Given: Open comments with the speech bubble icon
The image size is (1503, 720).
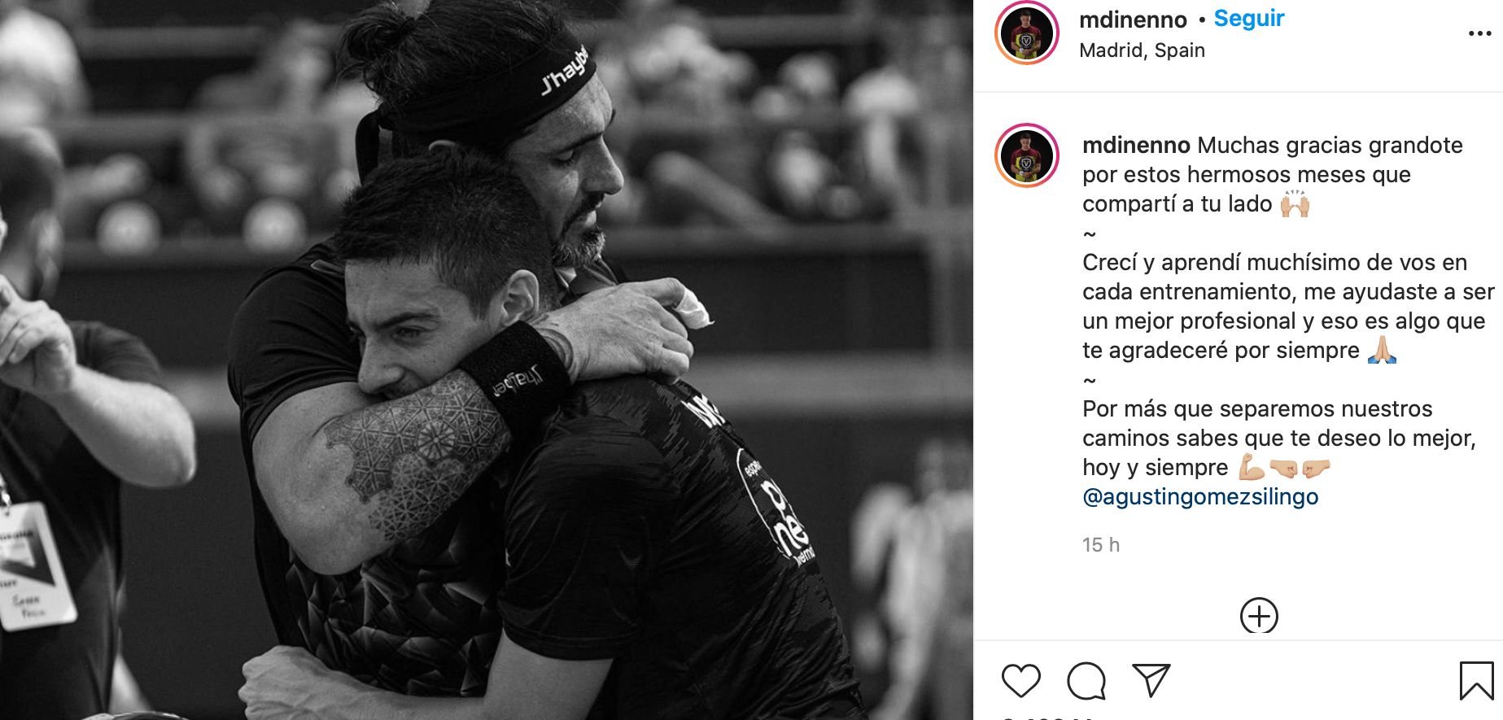Looking at the screenshot, I should (x=1086, y=681).
